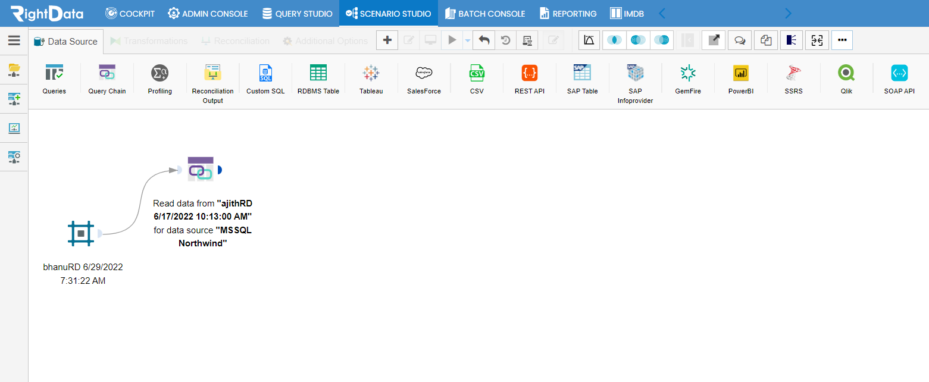The height and width of the screenshot is (382, 929).
Task: Create new scenario from sidebar
Action: coord(14,99)
